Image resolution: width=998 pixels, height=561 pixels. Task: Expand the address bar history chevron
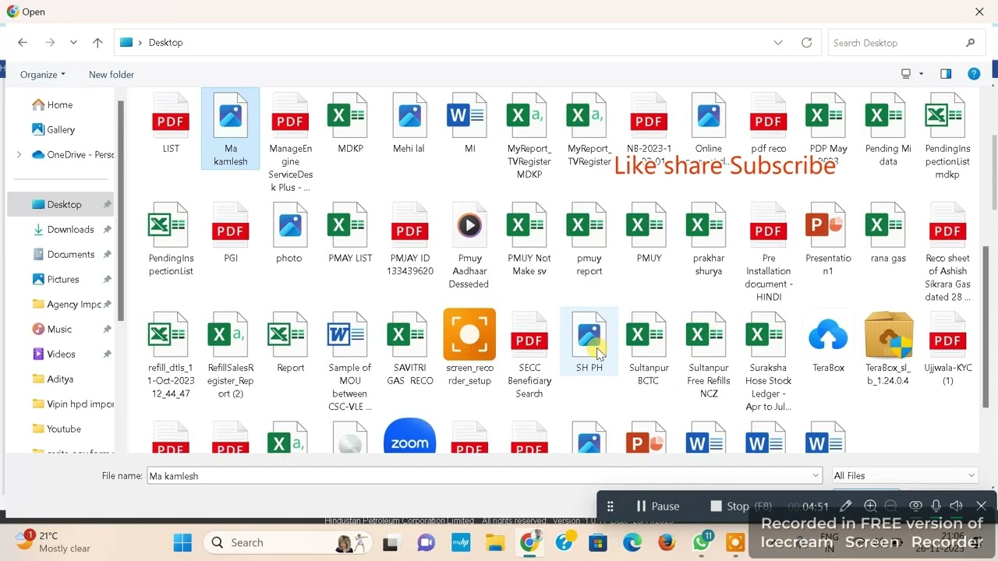pos(778,43)
